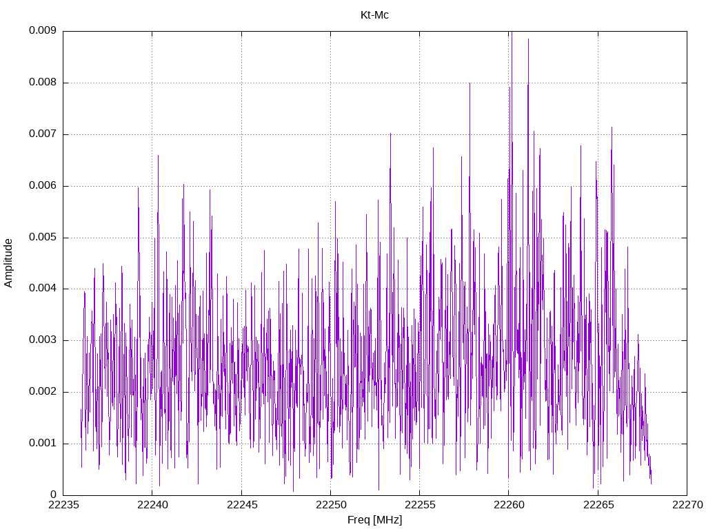Click the 22260 x-axis tick label
The height and width of the screenshot is (529, 706).
tap(510, 505)
